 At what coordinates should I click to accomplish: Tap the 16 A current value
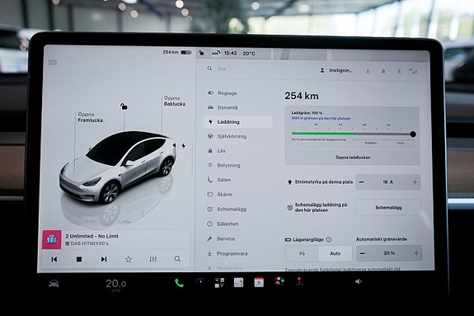coord(387,182)
